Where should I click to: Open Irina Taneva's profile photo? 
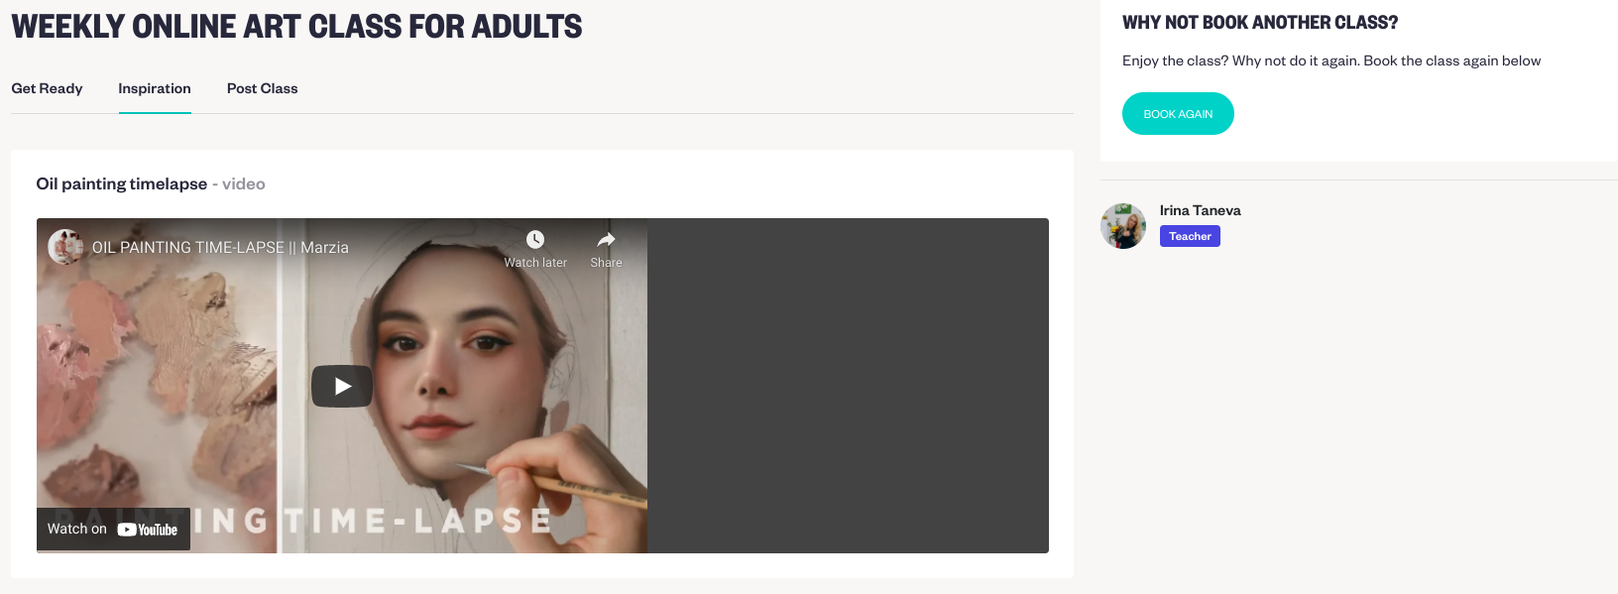point(1123,226)
